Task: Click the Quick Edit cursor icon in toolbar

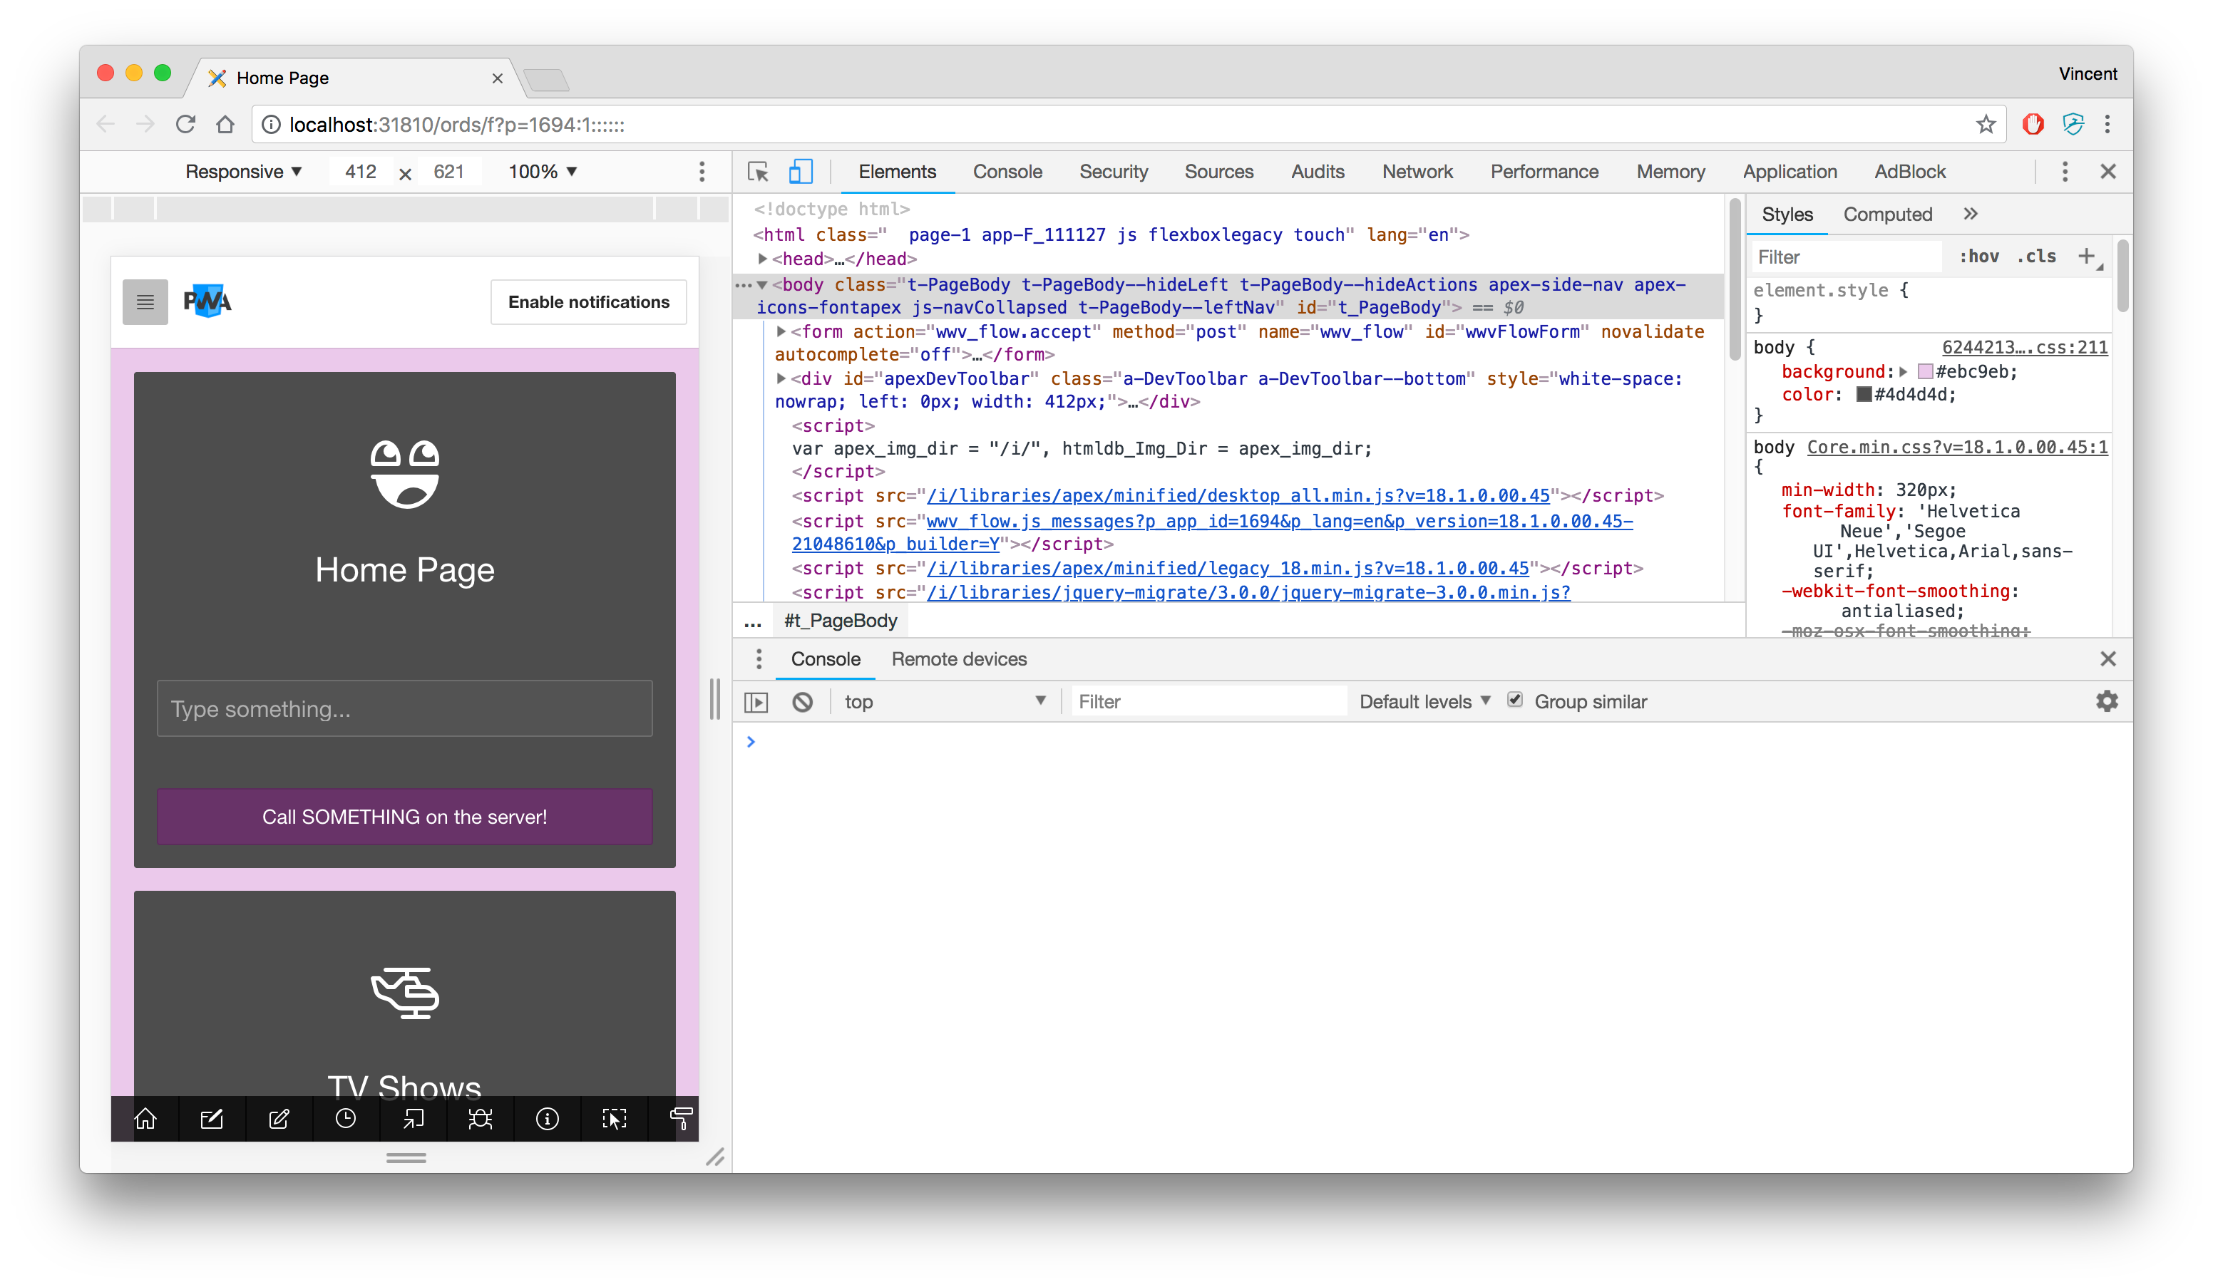Action: tap(614, 1118)
